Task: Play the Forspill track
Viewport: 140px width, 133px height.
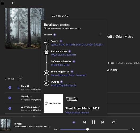Action: tap(10, 87)
